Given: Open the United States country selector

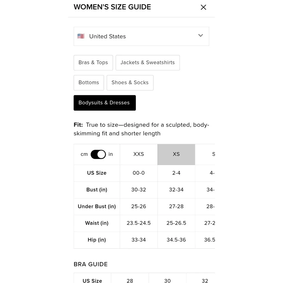Looking at the screenshot, I should (x=141, y=36).
